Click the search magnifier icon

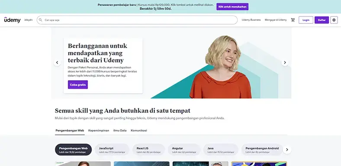pos(40,20)
